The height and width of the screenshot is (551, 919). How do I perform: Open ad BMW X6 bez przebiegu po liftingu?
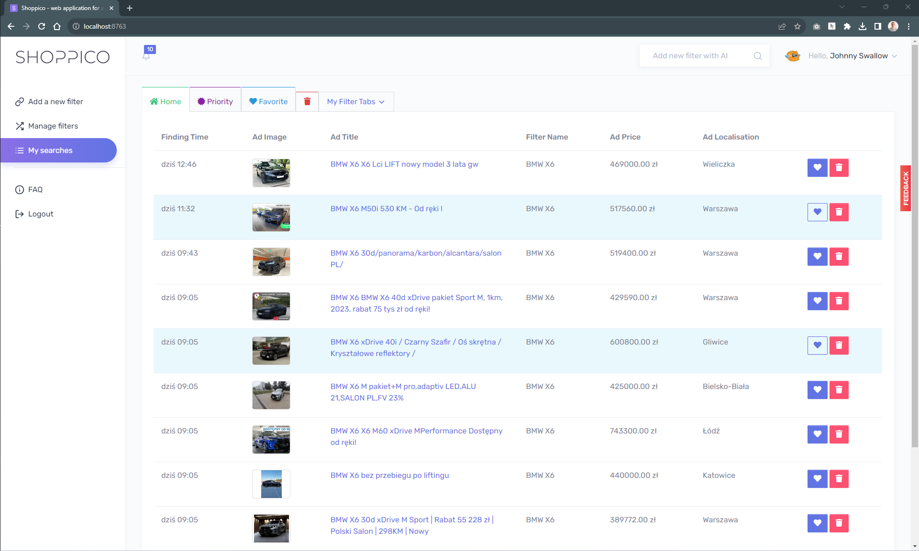point(389,475)
